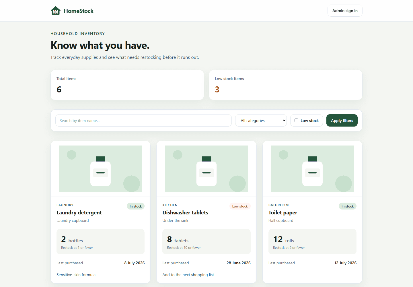
Task: Click the Total items count 6
Action: [59, 90]
